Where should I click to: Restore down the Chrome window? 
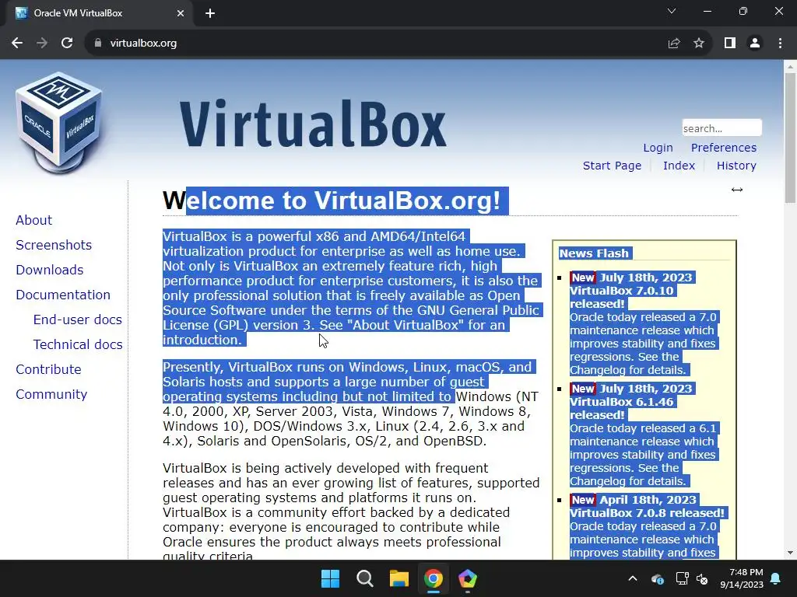(x=743, y=11)
